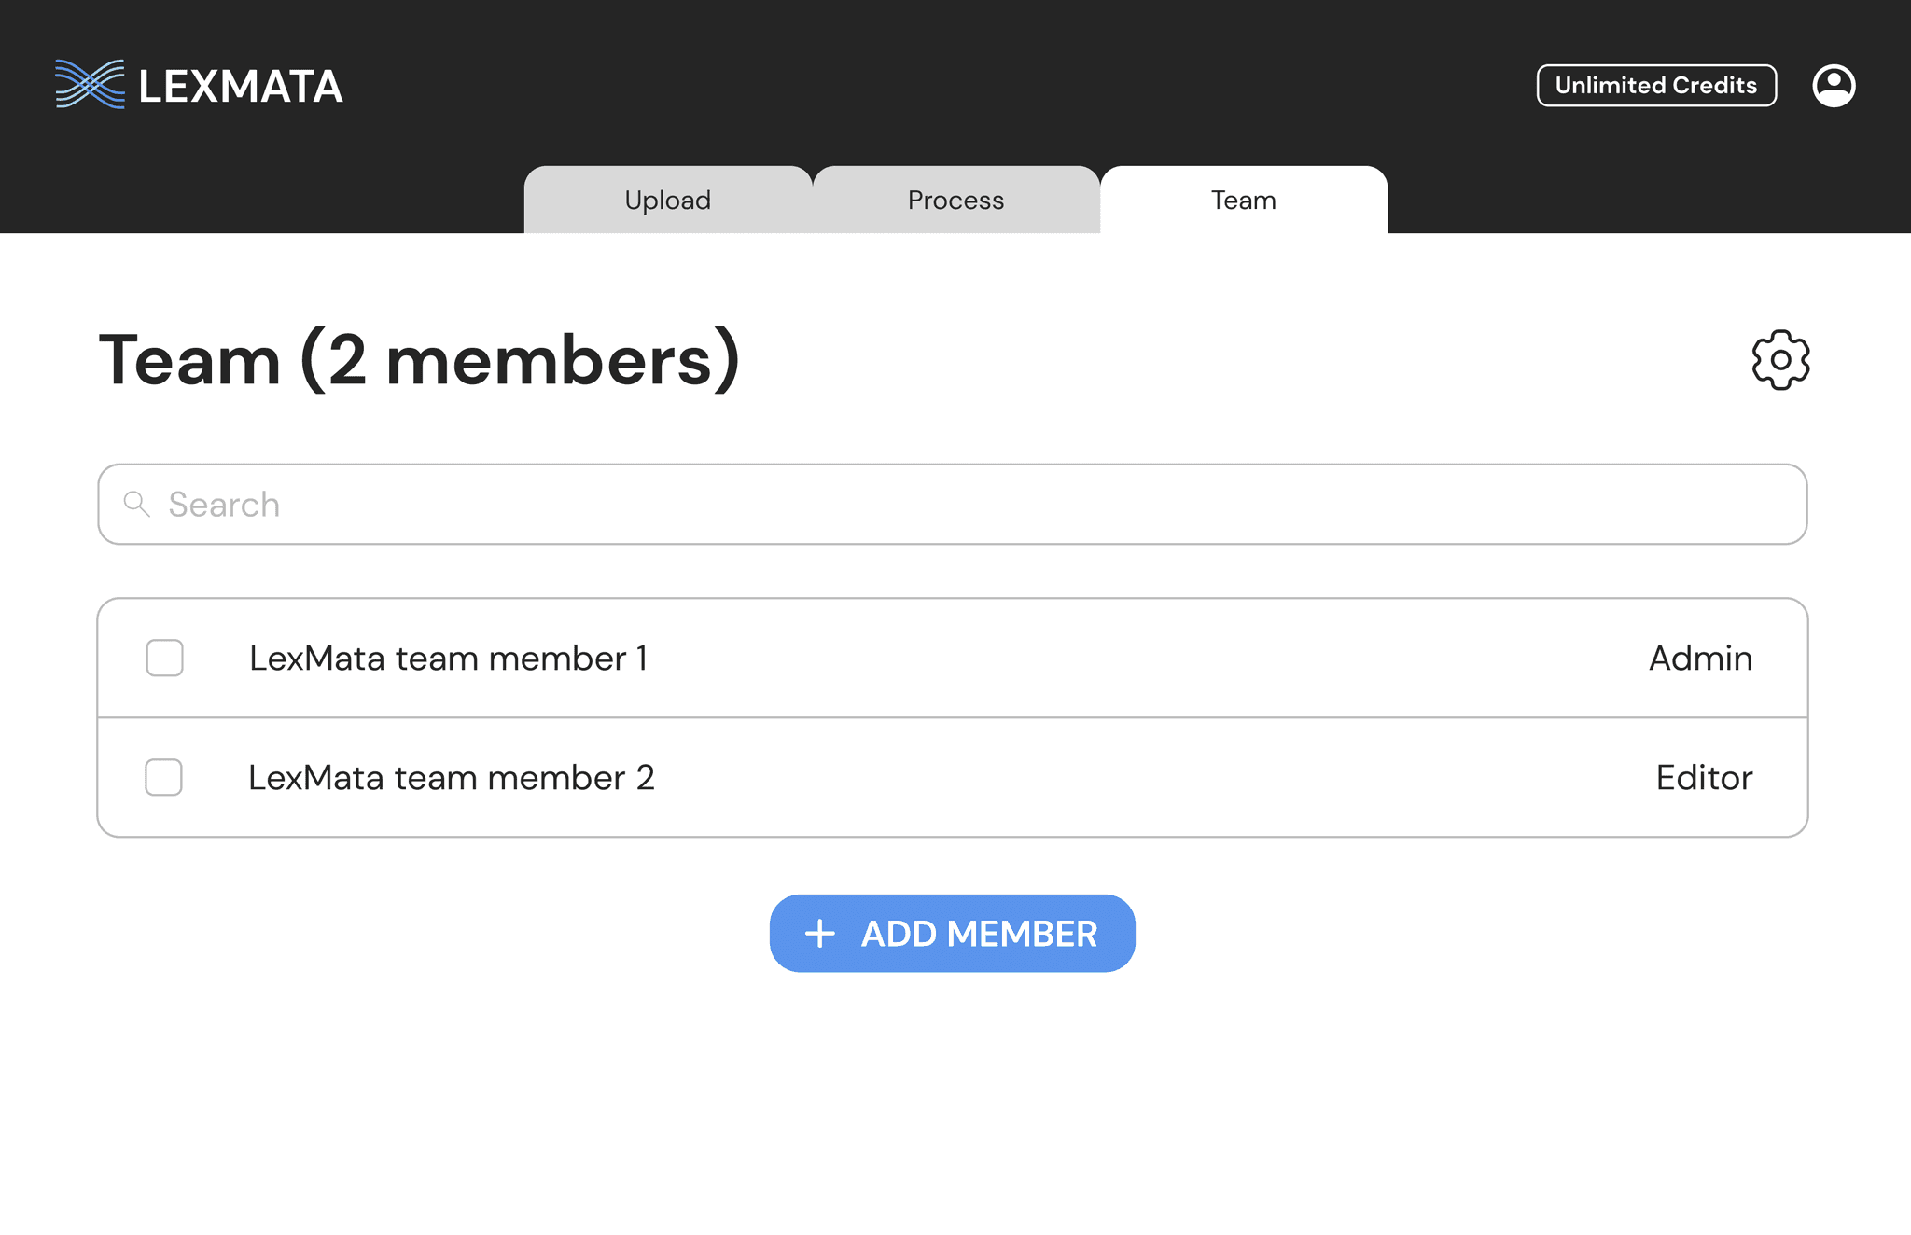This screenshot has width=1911, height=1235.
Task: Click the LexMata wave logo icon
Action: (90, 85)
